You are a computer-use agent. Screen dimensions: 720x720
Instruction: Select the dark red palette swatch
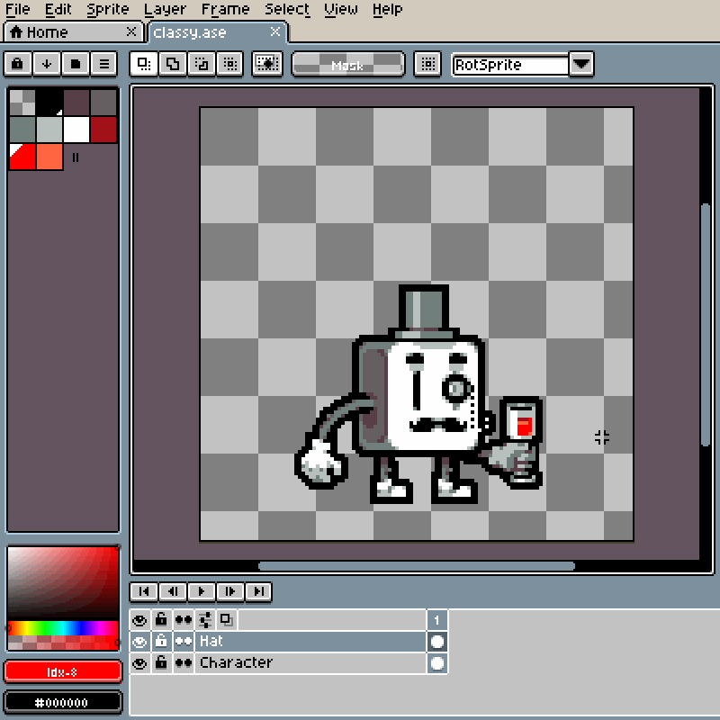tap(103, 130)
